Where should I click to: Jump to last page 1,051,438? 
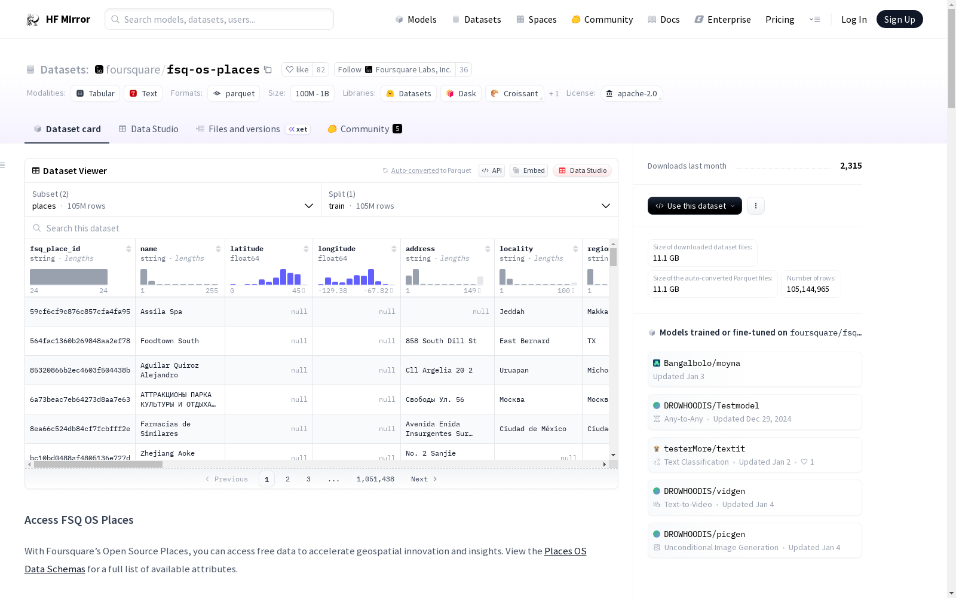pyautogui.click(x=375, y=479)
